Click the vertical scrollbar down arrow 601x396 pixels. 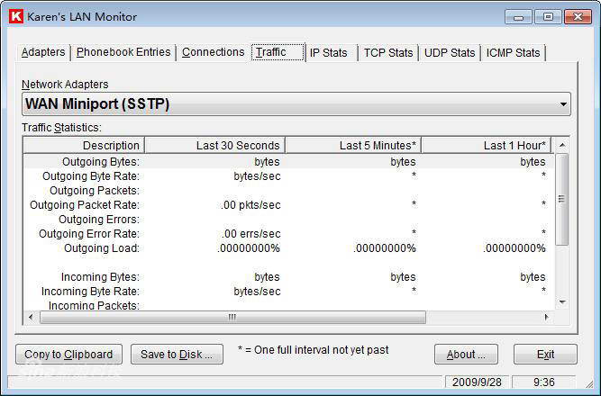(562, 302)
